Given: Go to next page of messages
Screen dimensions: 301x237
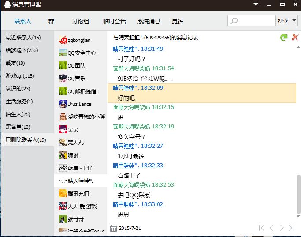Looking at the screenshot, I should [282, 228].
